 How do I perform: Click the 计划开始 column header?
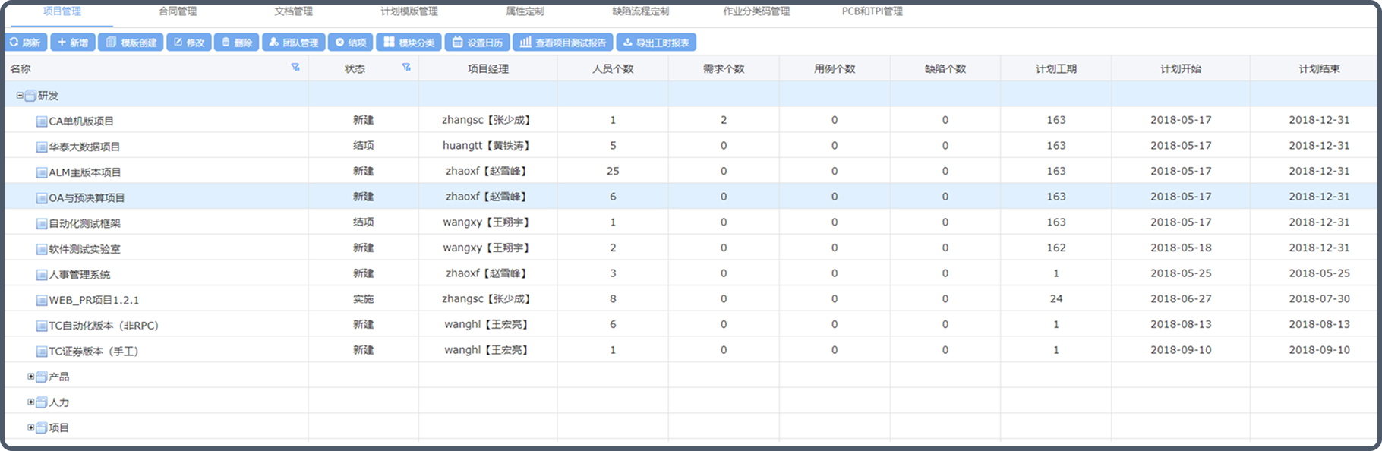click(x=1180, y=68)
